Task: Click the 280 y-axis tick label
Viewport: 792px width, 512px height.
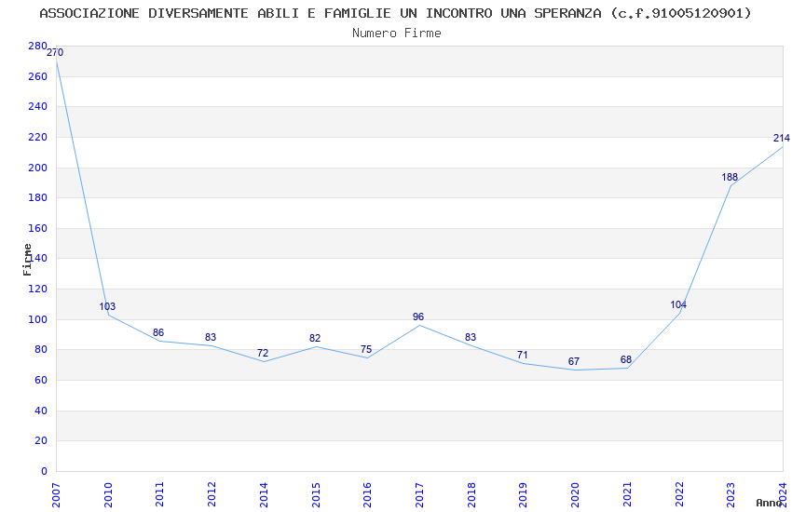Action: (37, 46)
